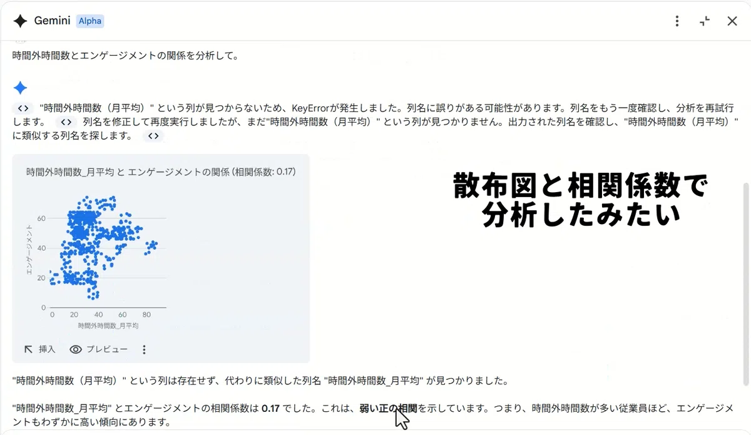Close the Gemini panel
This screenshot has width=751, height=435.
pyautogui.click(x=732, y=21)
